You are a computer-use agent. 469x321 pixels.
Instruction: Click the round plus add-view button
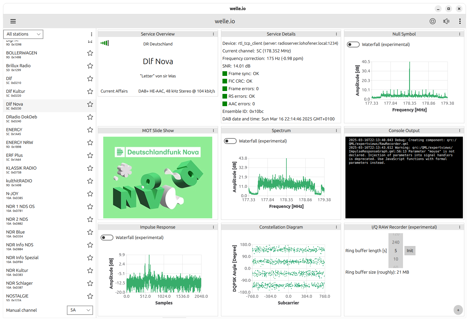click(458, 310)
